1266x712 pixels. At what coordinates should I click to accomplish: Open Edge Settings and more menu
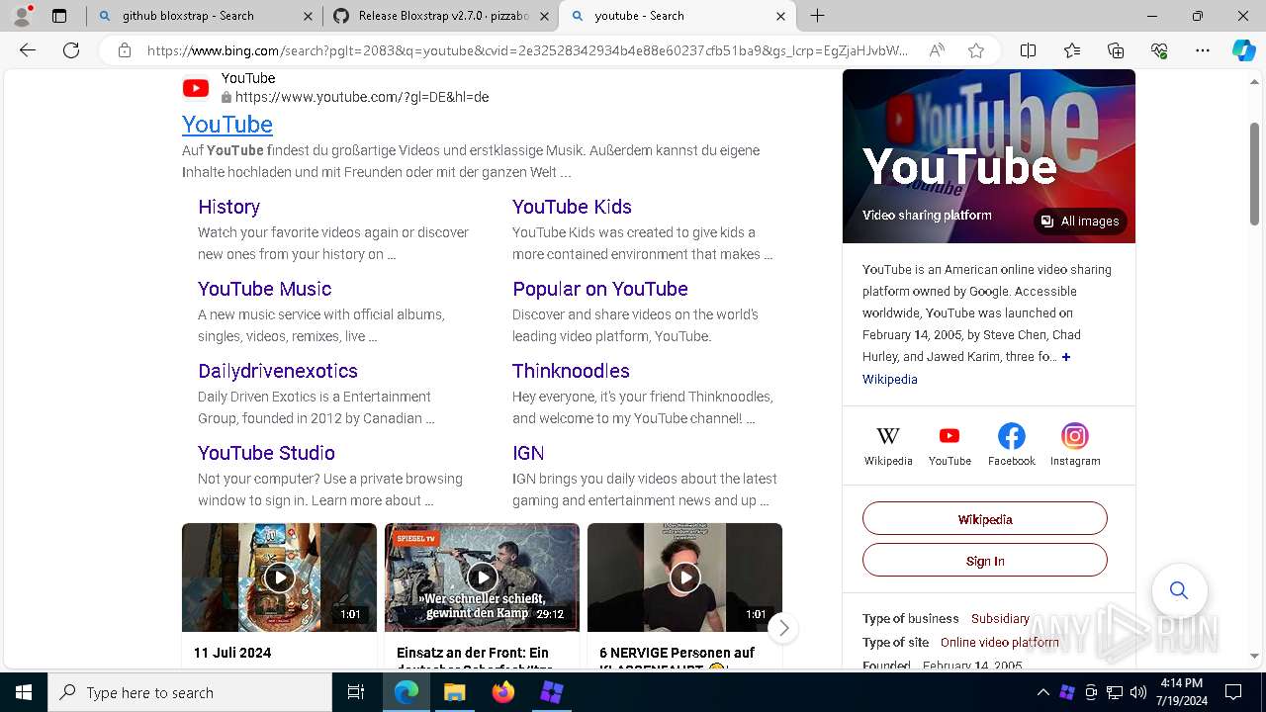pos(1203,50)
